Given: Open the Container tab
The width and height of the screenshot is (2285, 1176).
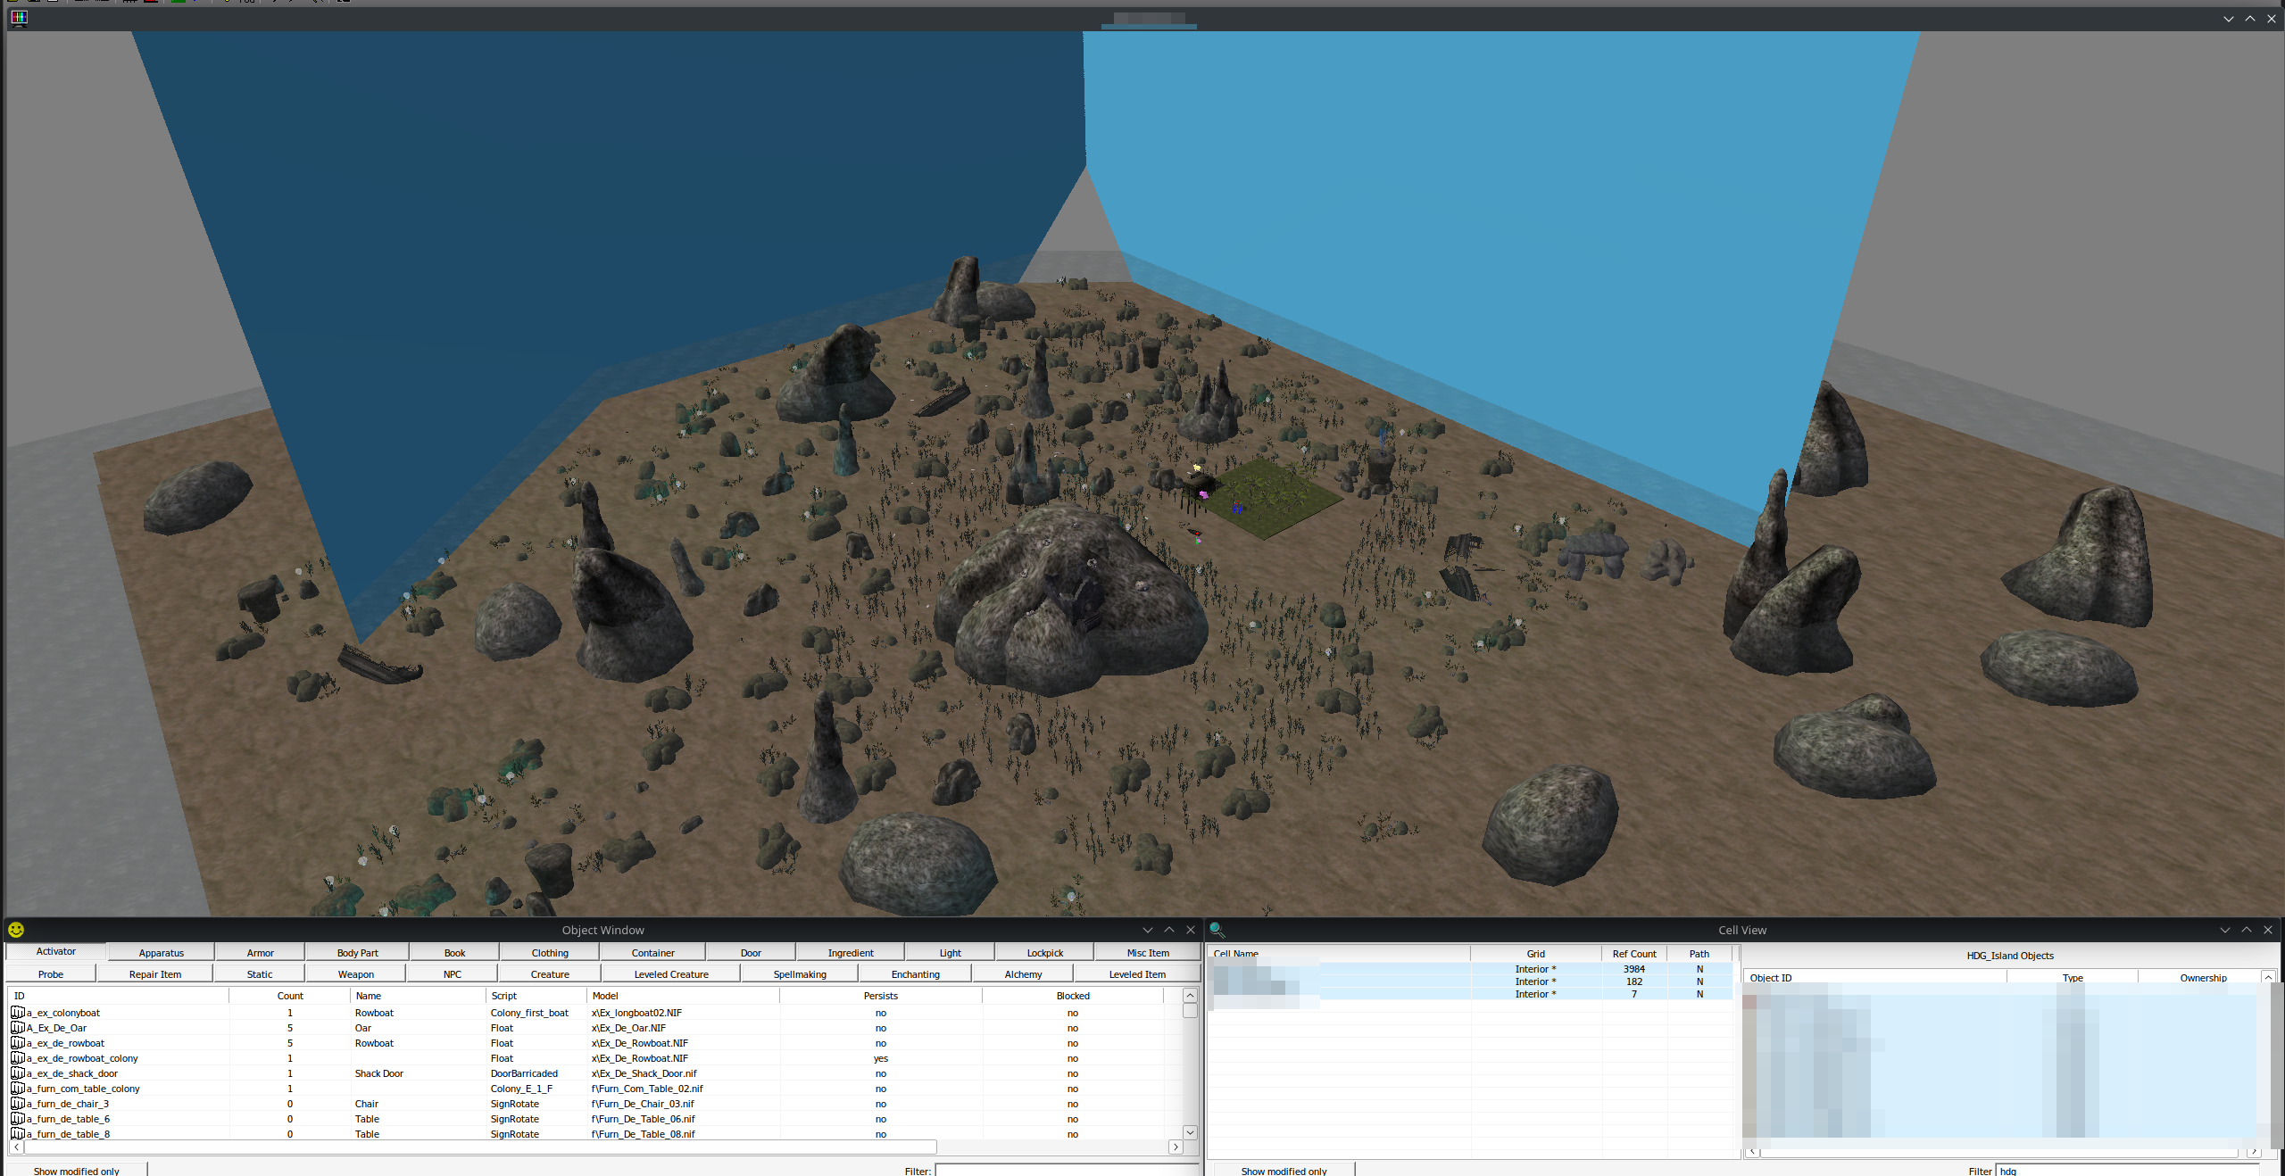Looking at the screenshot, I should click(x=652, y=953).
